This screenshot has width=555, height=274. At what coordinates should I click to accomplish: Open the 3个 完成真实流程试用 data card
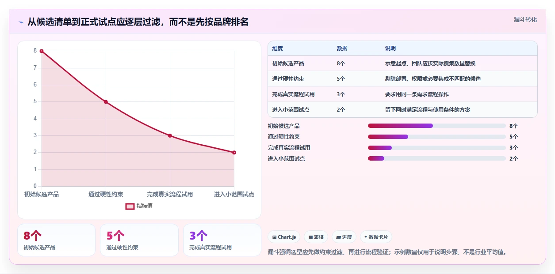click(222, 240)
